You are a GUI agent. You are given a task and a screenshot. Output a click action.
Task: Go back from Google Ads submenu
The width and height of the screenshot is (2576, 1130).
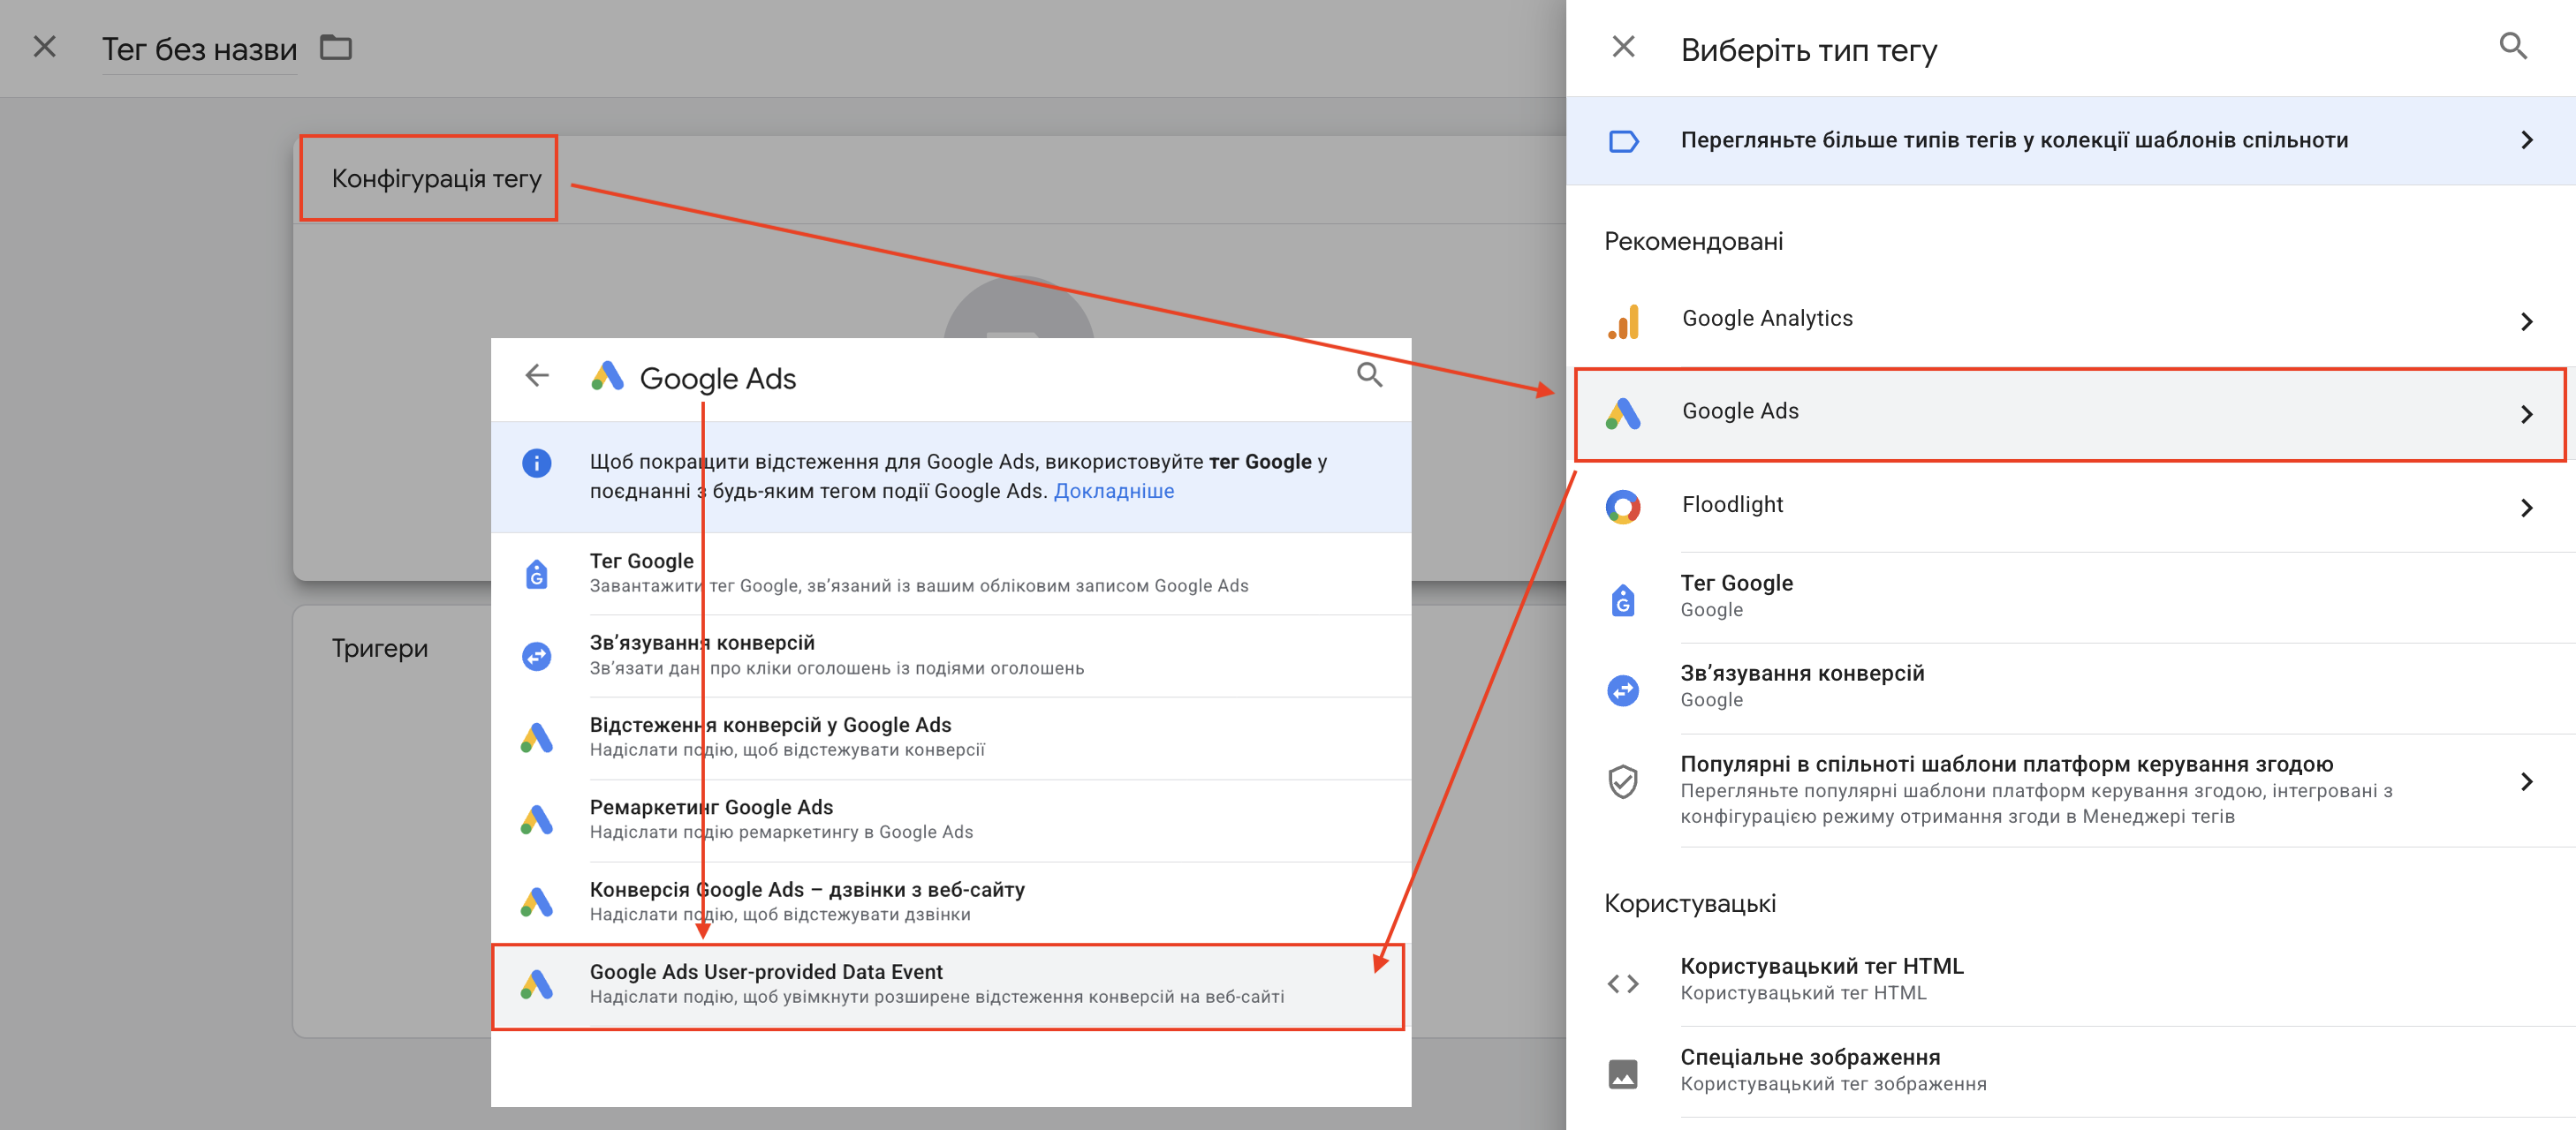(537, 376)
